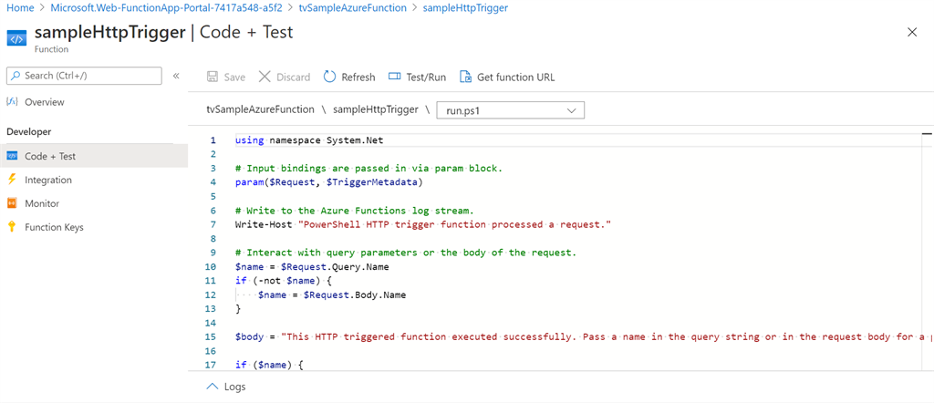934x403 pixels.
Task: Click Test/Run button label
Action: pyautogui.click(x=426, y=77)
